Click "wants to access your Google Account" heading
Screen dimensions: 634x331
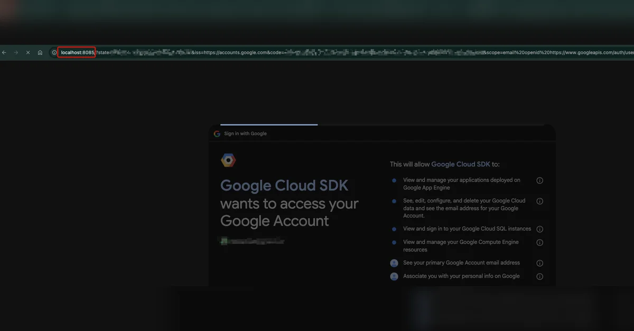[x=289, y=212]
